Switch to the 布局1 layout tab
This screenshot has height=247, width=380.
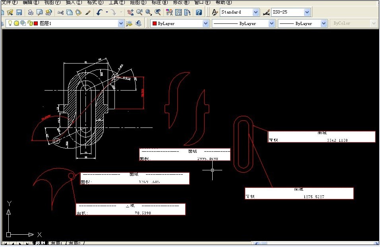point(57,243)
